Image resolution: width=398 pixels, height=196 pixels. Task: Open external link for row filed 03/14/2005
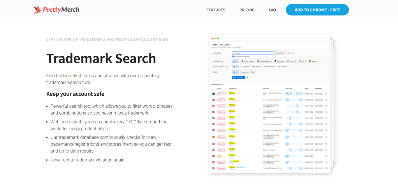coord(326,106)
